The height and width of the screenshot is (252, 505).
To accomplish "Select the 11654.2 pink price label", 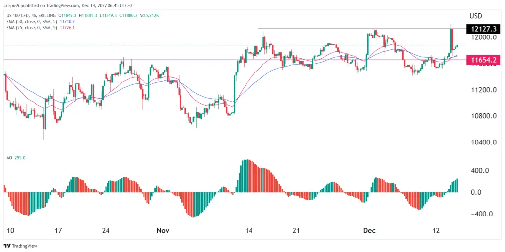I will pyautogui.click(x=483, y=60).
